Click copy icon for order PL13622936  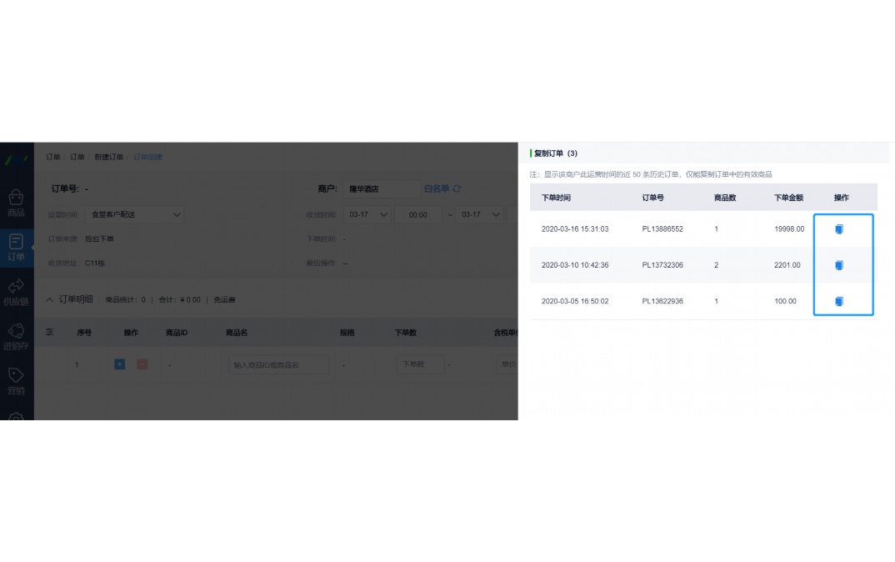[x=839, y=301]
